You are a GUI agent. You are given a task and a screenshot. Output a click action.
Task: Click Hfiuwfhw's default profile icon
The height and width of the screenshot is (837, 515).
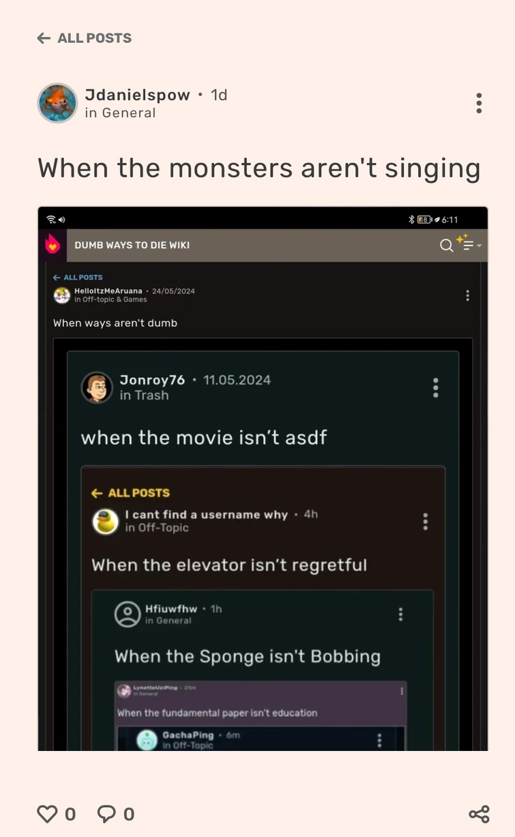point(127,614)
